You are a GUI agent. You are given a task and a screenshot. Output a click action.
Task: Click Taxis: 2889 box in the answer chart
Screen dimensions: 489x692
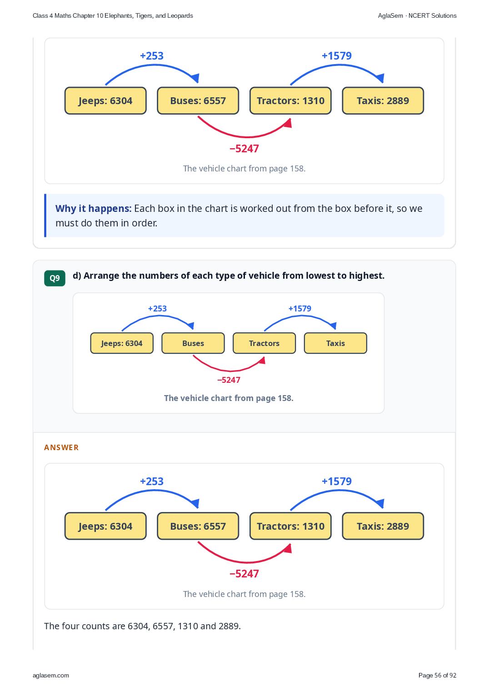click(x=383, y=526)
